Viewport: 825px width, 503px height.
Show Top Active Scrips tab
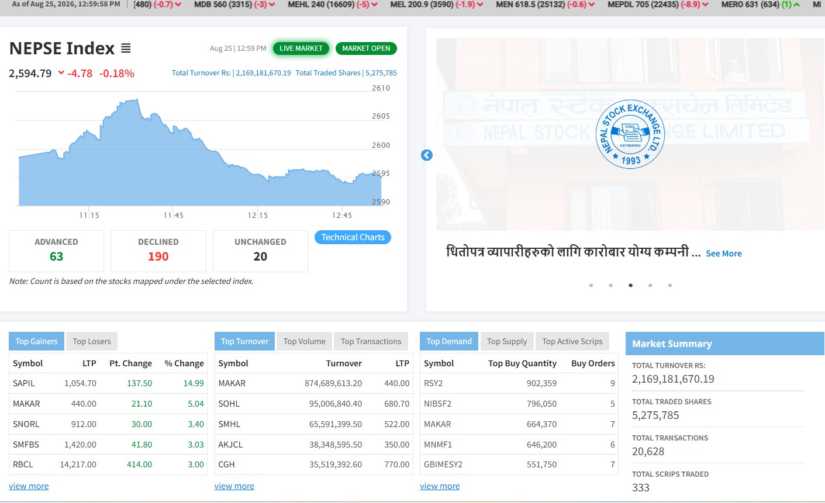click(572, 341)
